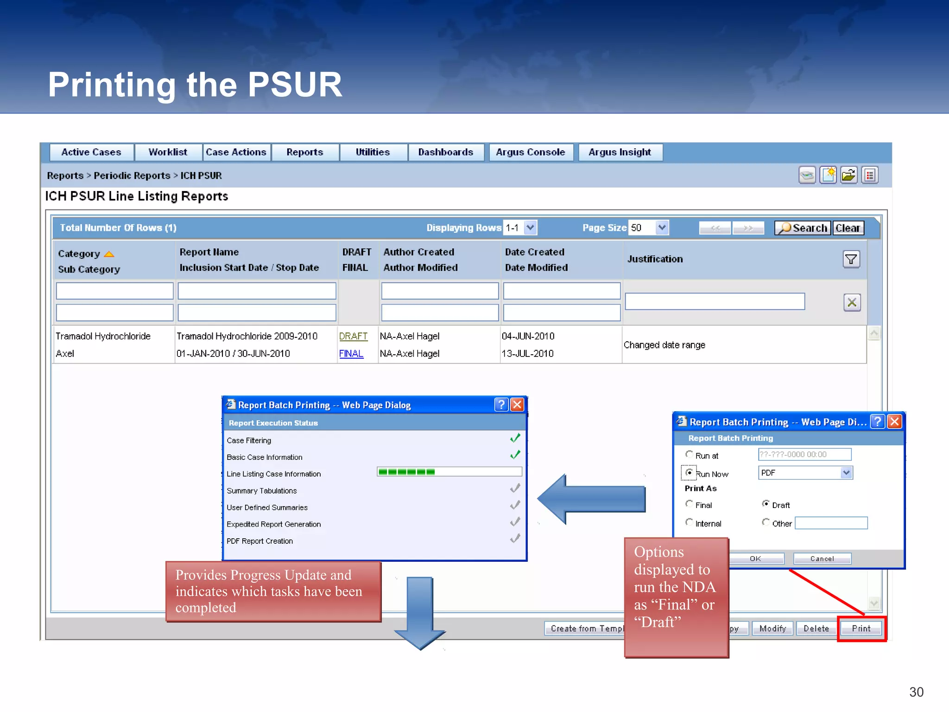Select the Internal print option
Viewport: 949px width, 712px height.
[689, 522]
